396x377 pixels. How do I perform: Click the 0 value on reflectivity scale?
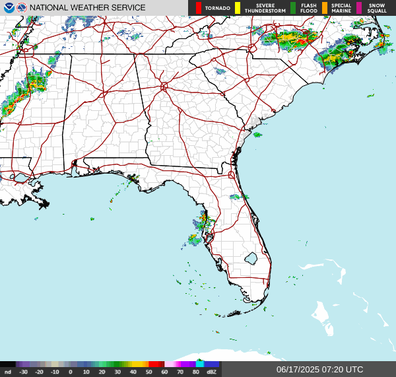click(x=71, y=372)
